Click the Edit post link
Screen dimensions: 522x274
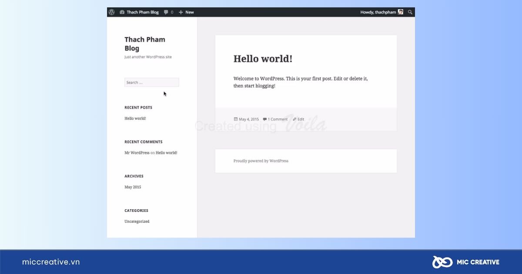pyautogui.click(x=301, y=119)
